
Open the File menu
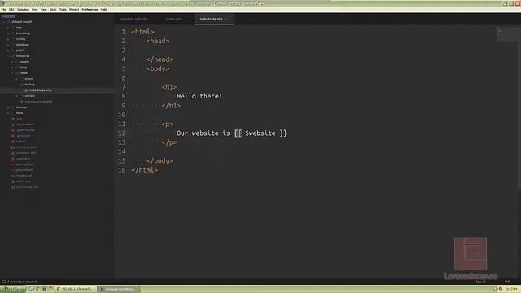click(3, 10)
